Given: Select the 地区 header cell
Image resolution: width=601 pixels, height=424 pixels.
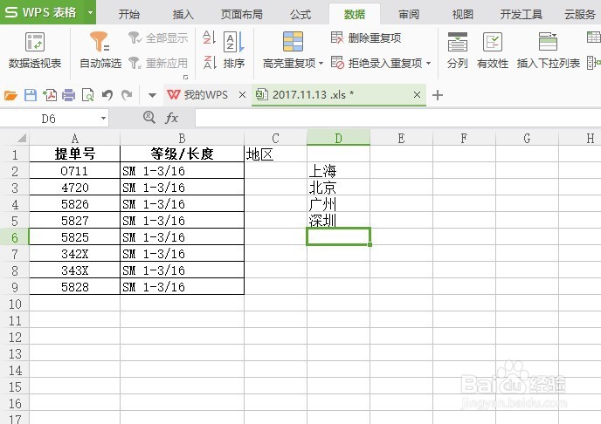Looking at the screenshot, I should tap(275, 154).
